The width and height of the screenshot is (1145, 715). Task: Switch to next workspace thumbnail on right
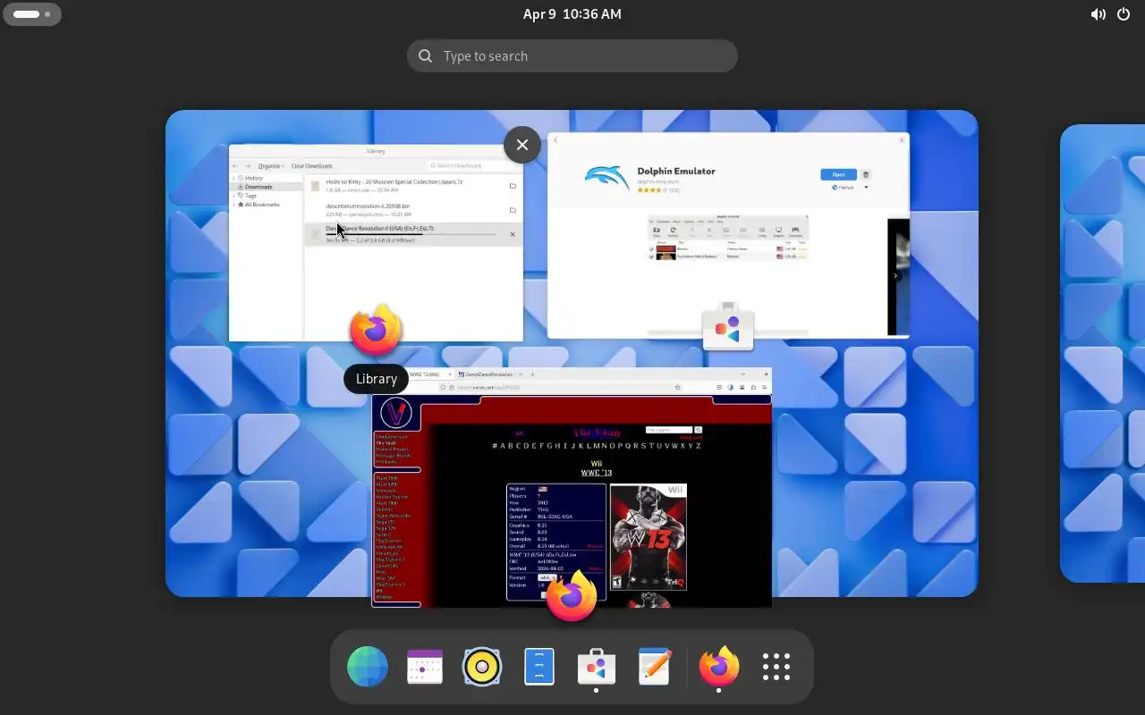[1102, 353]
